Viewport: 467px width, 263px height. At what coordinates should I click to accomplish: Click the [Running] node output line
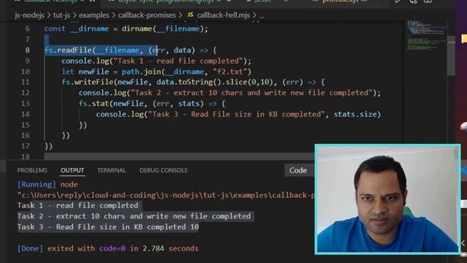pos(47,184)
